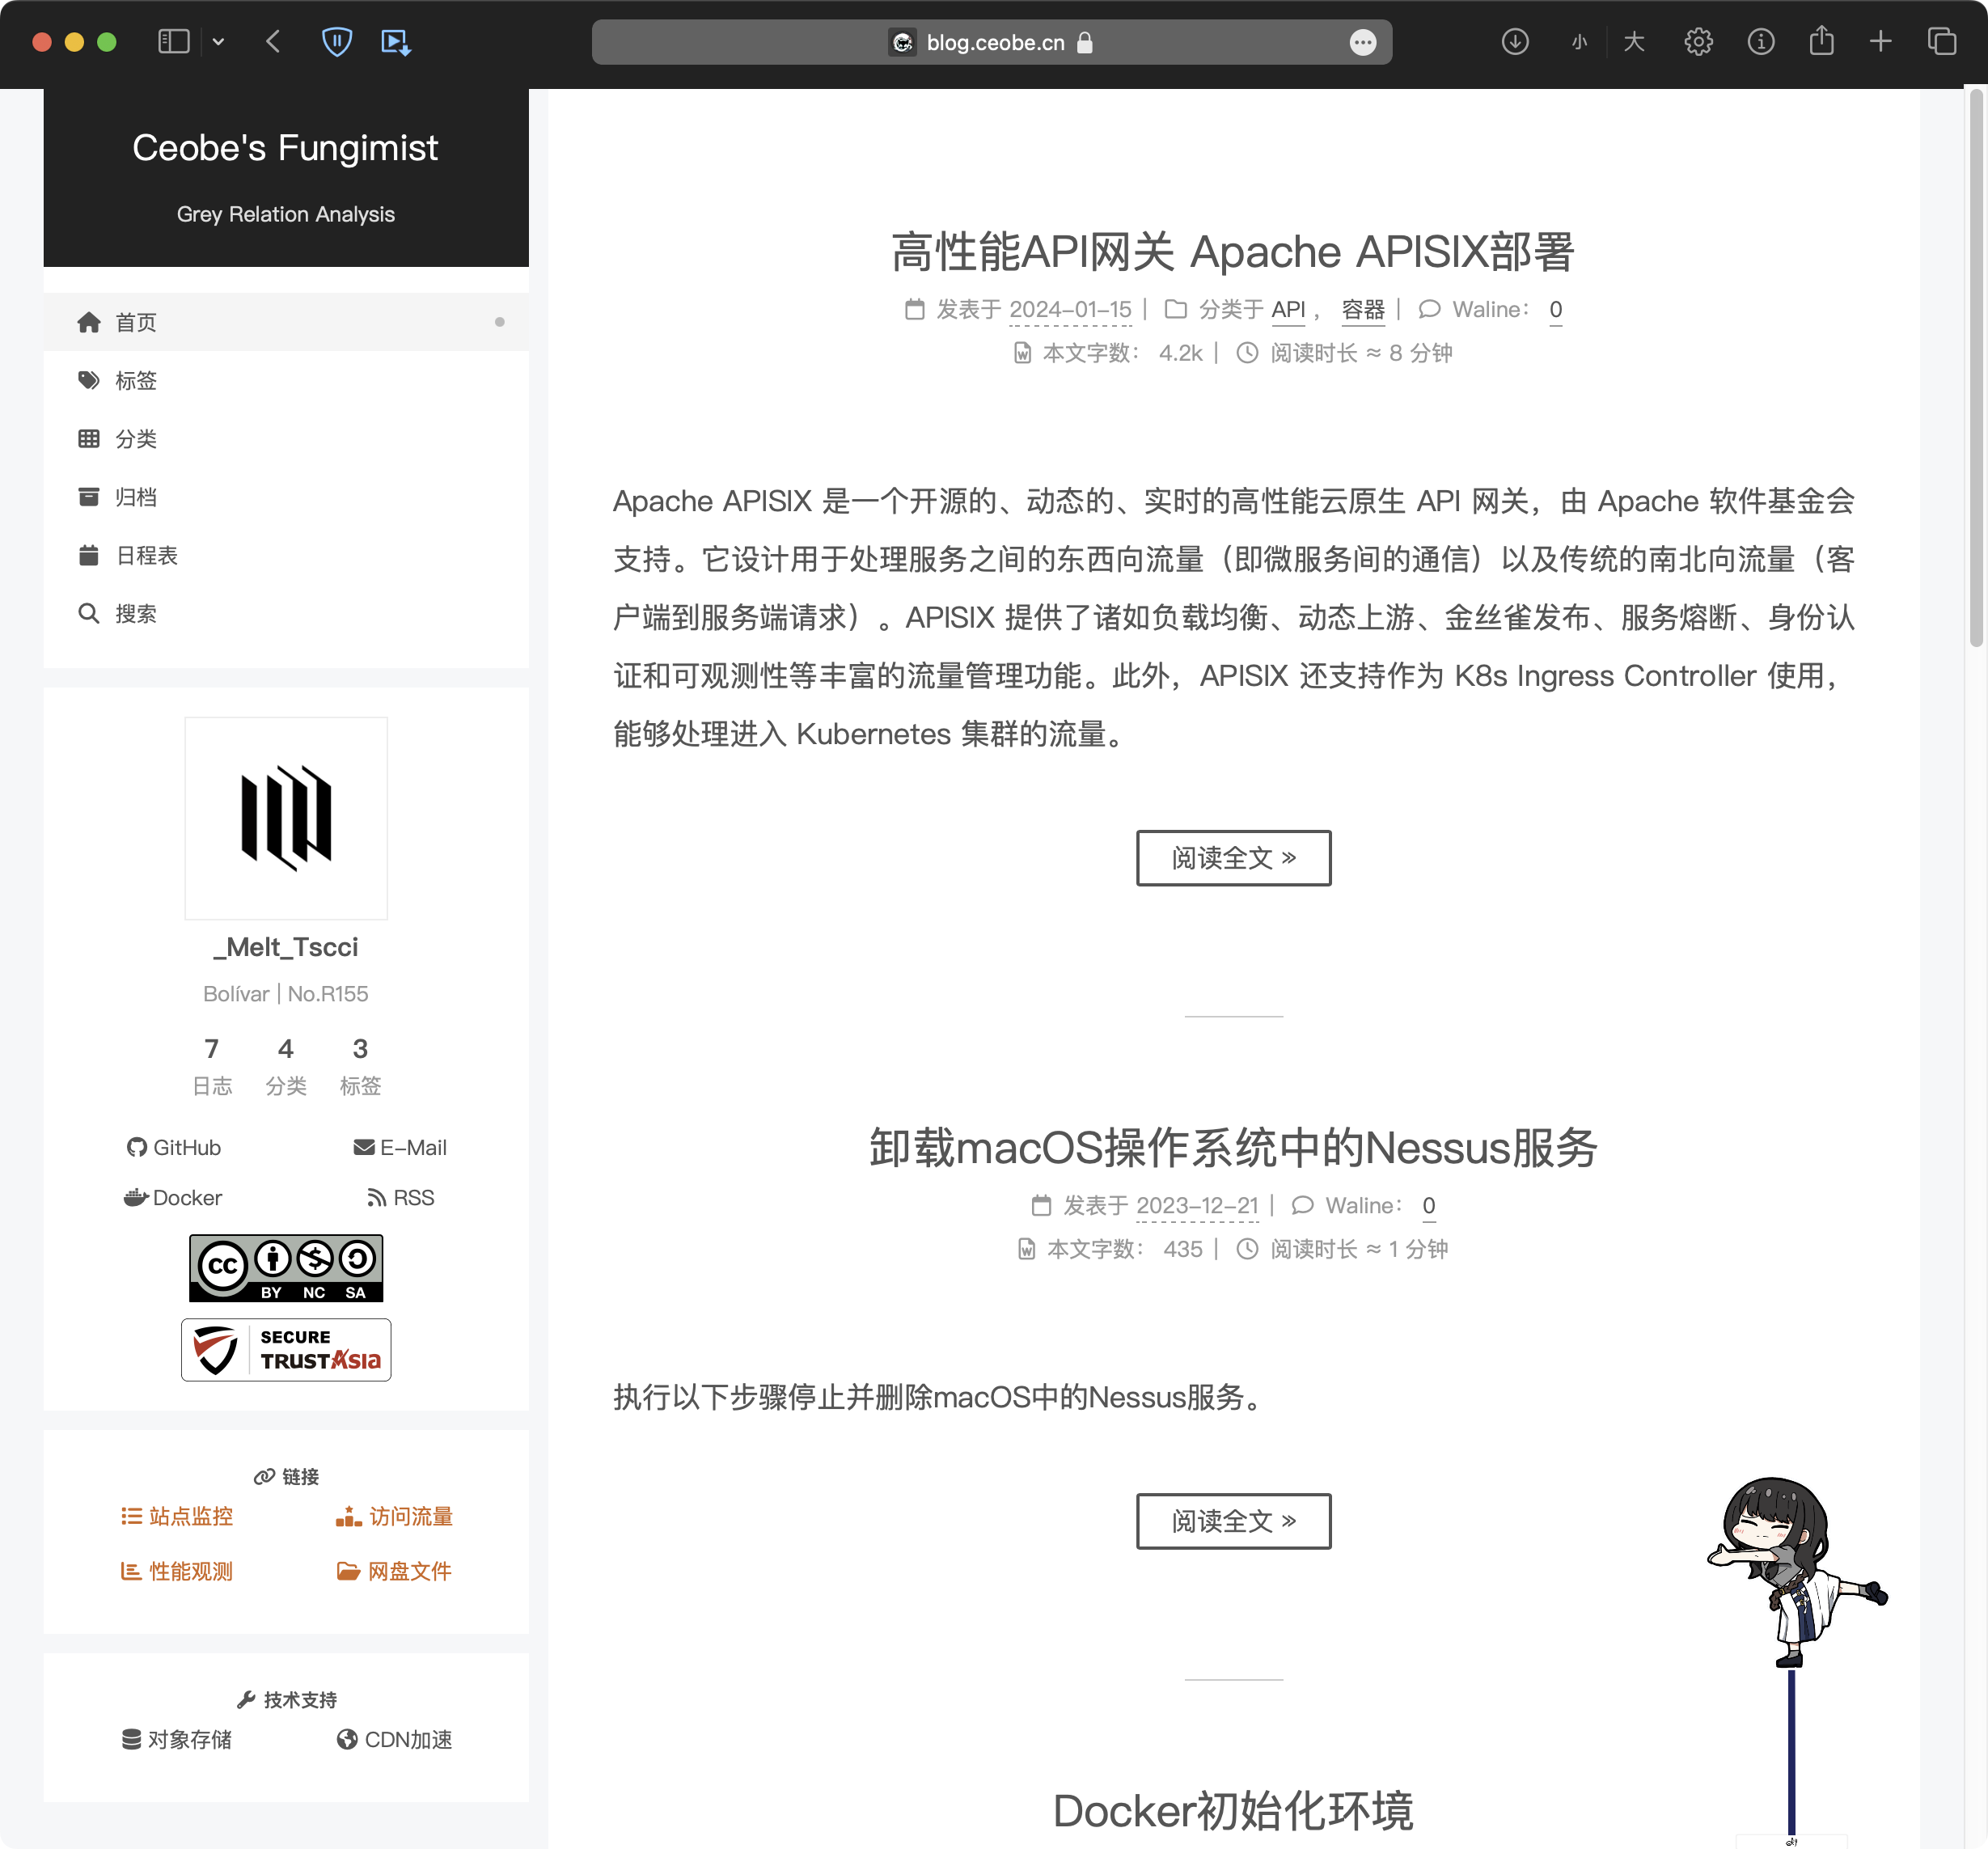Viewport: 1988px width, 1849px height.
Task: Open the API category link
Action: (1288, 310)
